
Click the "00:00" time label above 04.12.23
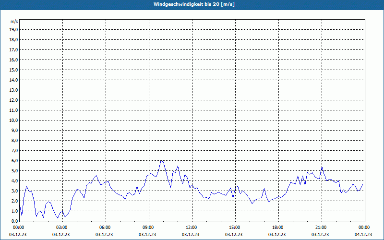[x=364, y=228]
